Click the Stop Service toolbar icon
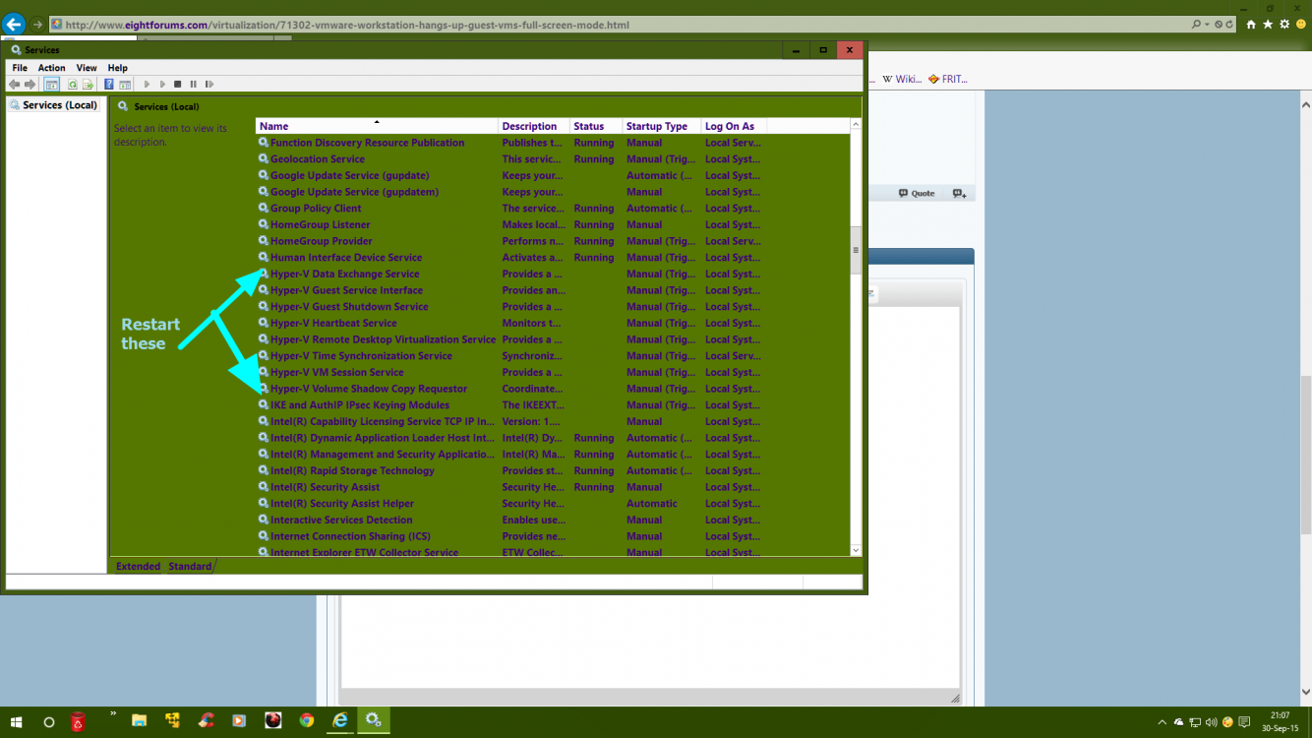The image size is (1312, 738). point(177,85)
